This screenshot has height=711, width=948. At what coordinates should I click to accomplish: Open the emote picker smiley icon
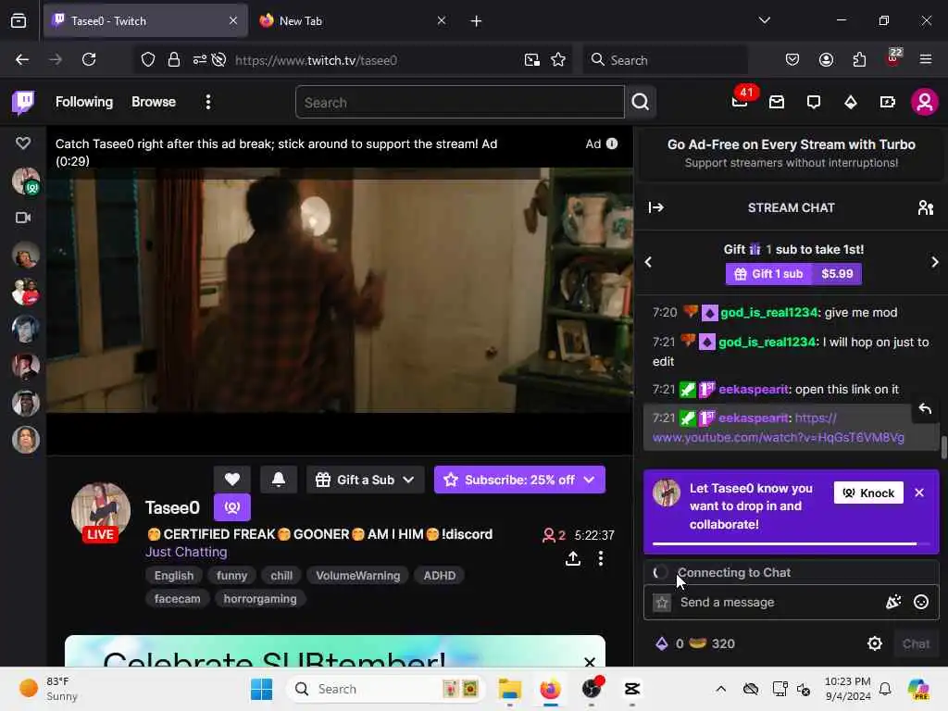pos(921,602)
